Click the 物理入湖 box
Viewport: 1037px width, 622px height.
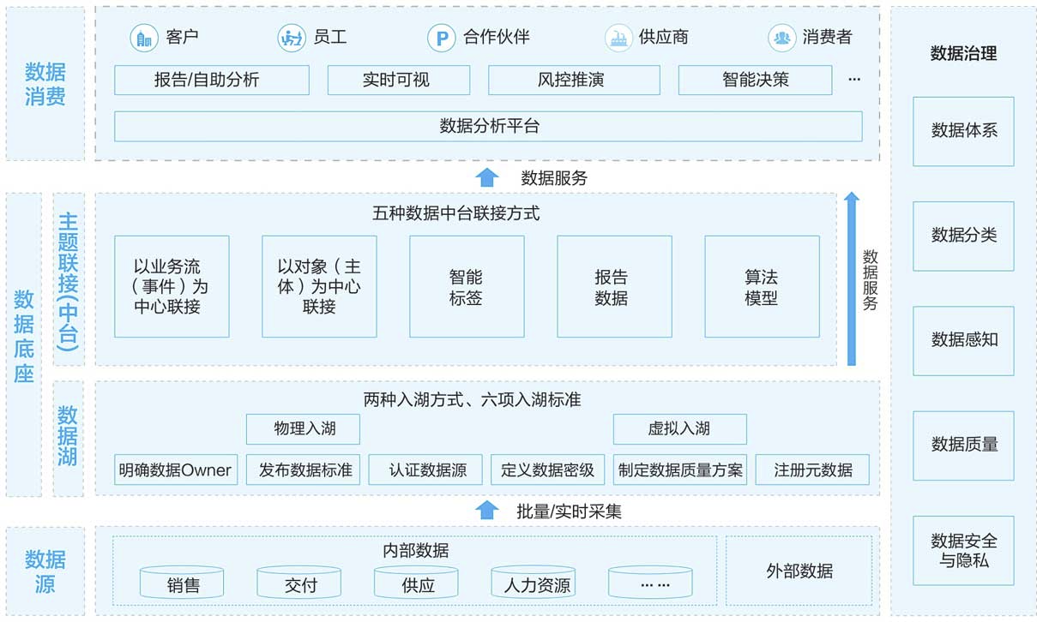303,429
